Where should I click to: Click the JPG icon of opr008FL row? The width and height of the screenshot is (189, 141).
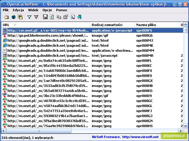[5, 60]
